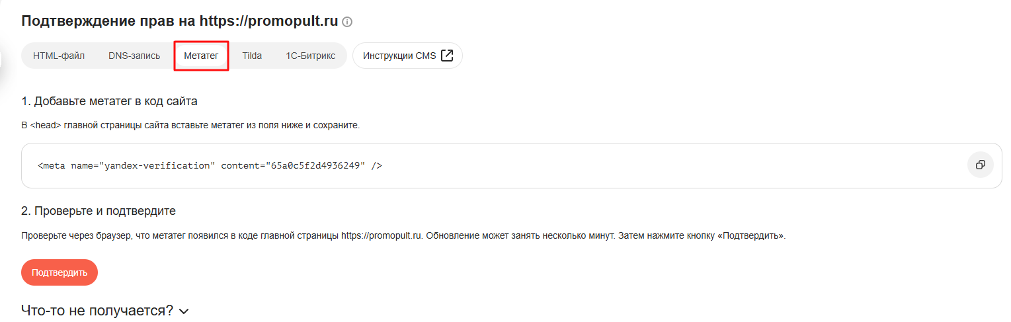Click the heading 2. Проверьте и подтвердите

pyautogui.click(x=99, y=211)
